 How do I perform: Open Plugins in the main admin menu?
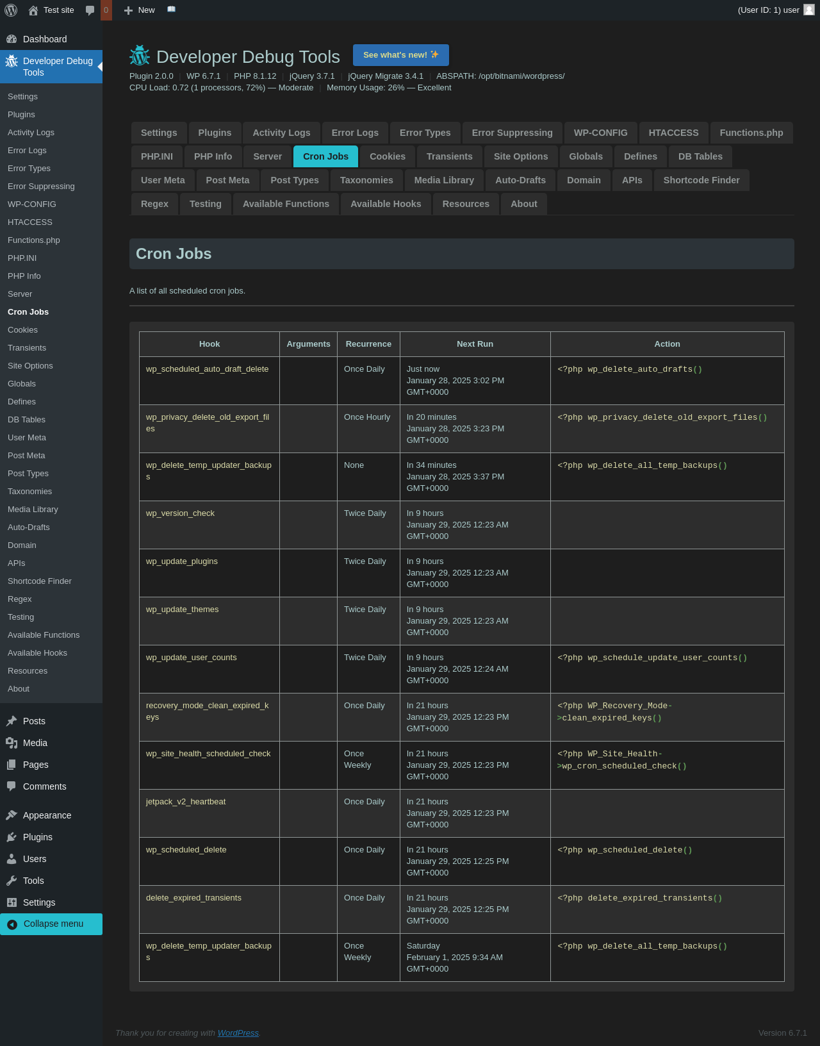point(37,837)
